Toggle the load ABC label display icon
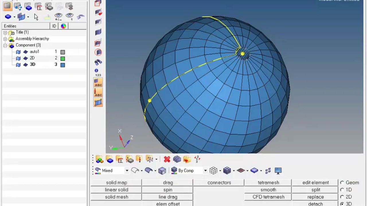367x206 pixels. (x=98, y=92)
